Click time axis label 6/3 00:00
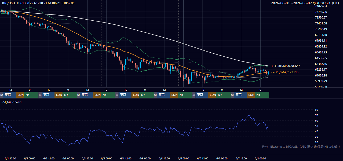The image size is (343, 161). 68,158
